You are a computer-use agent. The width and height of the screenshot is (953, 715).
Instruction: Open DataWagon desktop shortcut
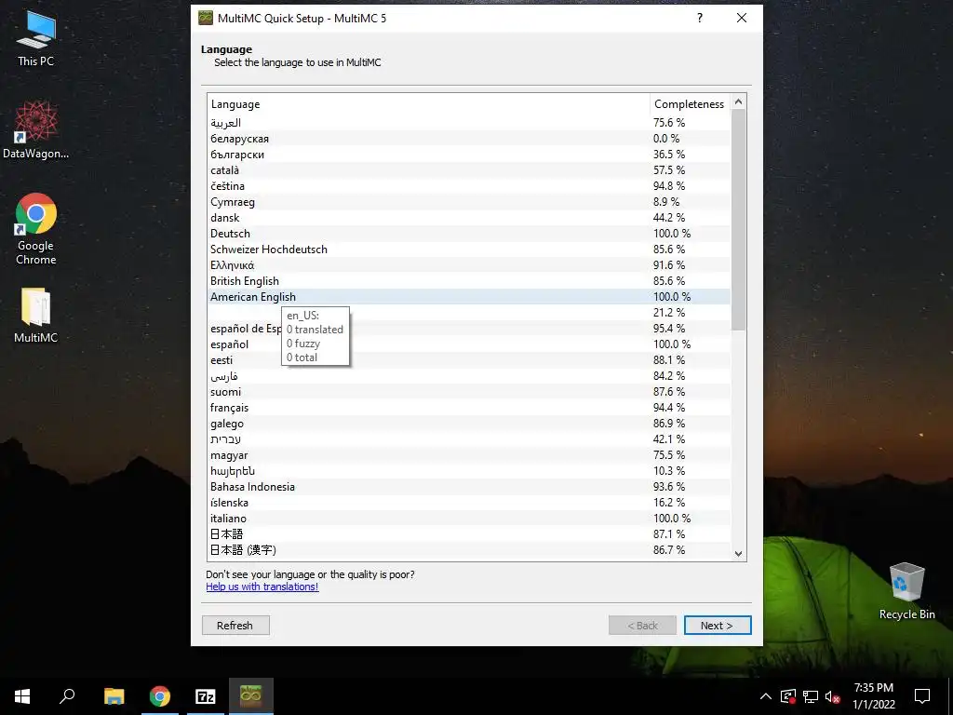tap(36, 130)
